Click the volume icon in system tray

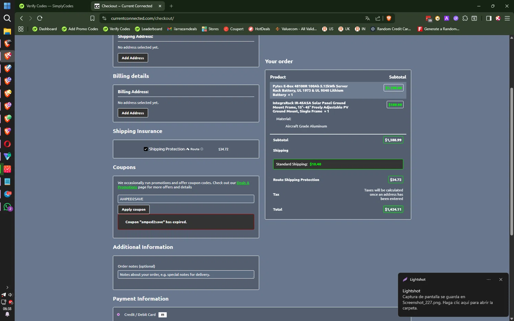pyautogui.click(x=10, y=295)
